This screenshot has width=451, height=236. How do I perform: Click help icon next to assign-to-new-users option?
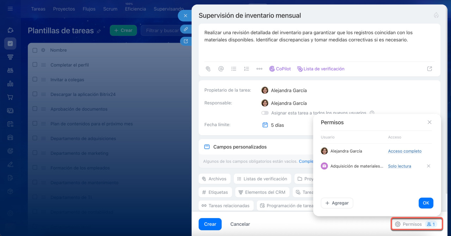point(372,113)
